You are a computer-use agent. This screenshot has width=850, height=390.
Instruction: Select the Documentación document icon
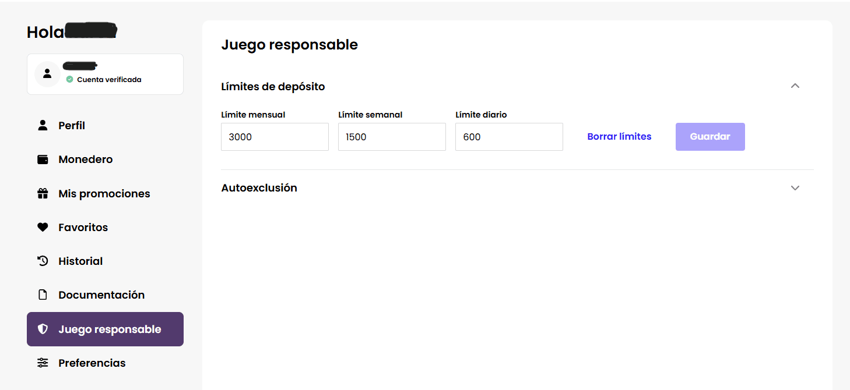[43, 295]
